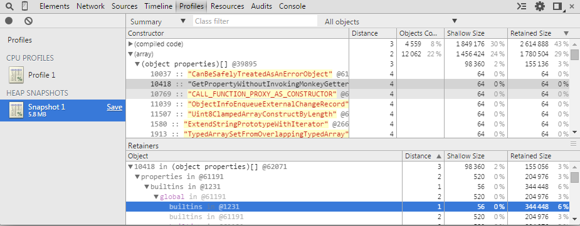The image size is (580, 226).
Task: Go to the Timeline tab
Action: [x=158, y=6]
